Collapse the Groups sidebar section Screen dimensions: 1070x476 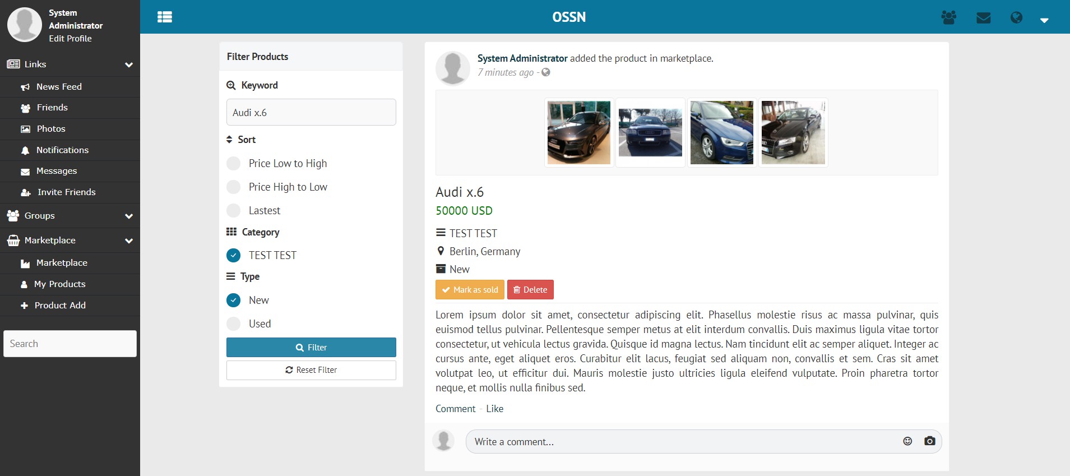point(129,216)
